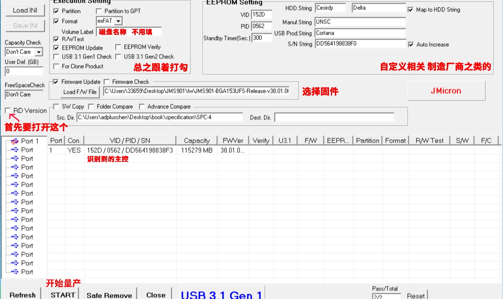Click the red USB icon beside Port 1
The image size is (503, 299).
(15, 141)
